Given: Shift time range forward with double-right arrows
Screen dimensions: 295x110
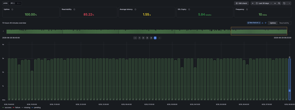Looking at the screenshot, I should point(275,3).
